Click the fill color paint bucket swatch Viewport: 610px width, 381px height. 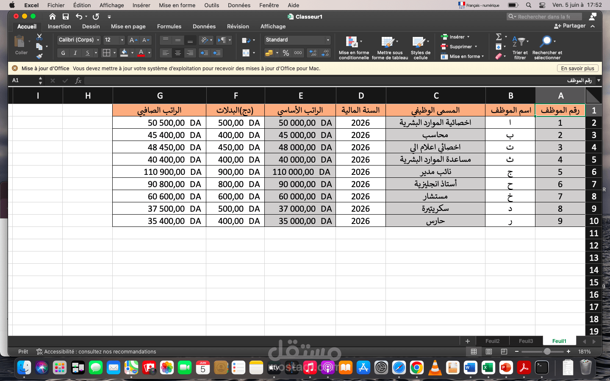pos(124,53)
